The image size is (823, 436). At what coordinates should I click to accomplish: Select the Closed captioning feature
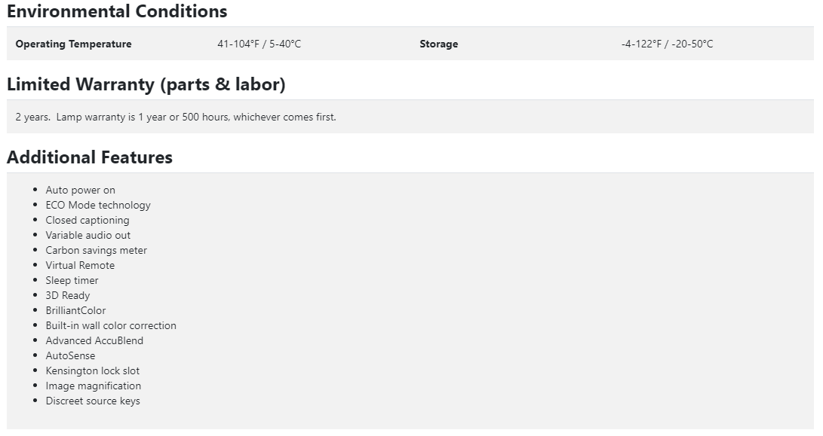(x=87, y=220)
